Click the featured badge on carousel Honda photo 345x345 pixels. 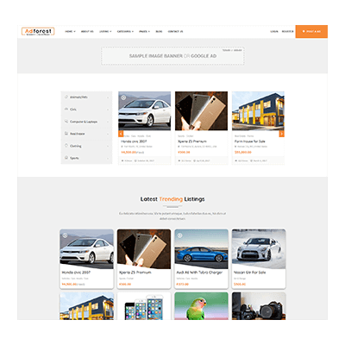coord(123,97)
